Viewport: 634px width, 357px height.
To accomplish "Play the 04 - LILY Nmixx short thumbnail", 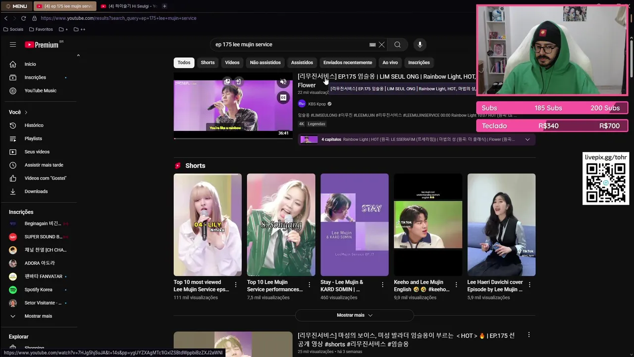I will [x=208, y=225].
